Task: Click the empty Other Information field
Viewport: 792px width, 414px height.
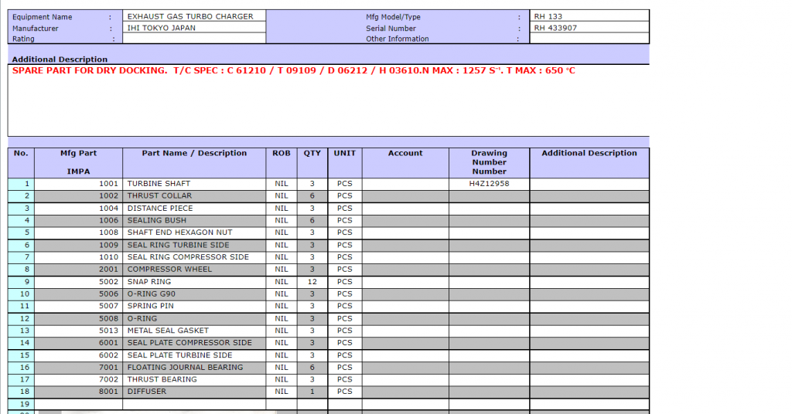Action: (x=589, y=39)
